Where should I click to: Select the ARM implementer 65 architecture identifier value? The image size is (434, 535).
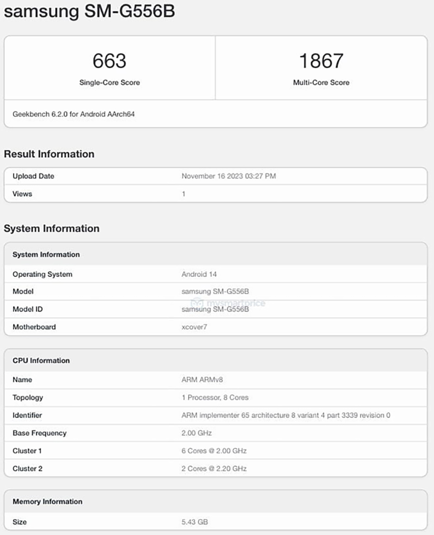(x=286, y=415)
